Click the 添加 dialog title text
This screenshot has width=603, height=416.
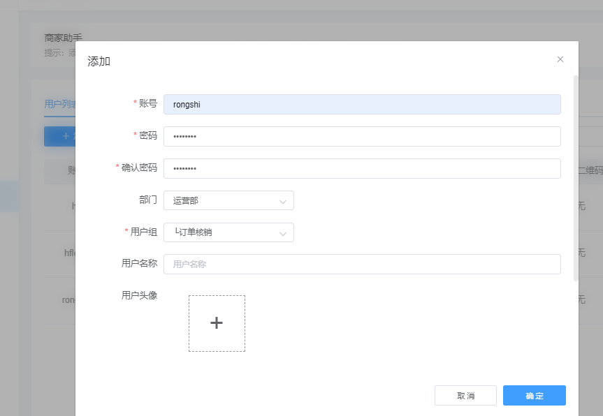pyautogui.click(x=99, y=61)
